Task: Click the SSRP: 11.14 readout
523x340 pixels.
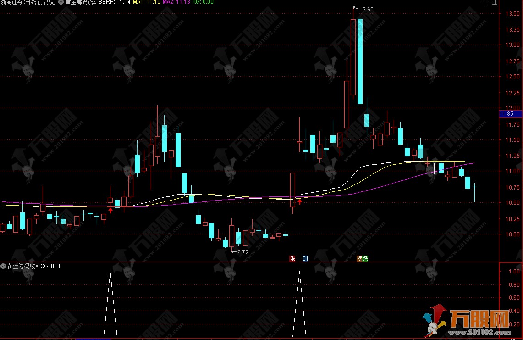Action: pos(115,2)
